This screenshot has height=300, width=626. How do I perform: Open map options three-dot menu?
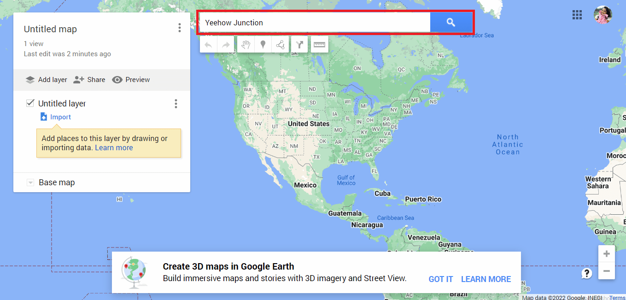pyautogui.click(x=180, y=29)
